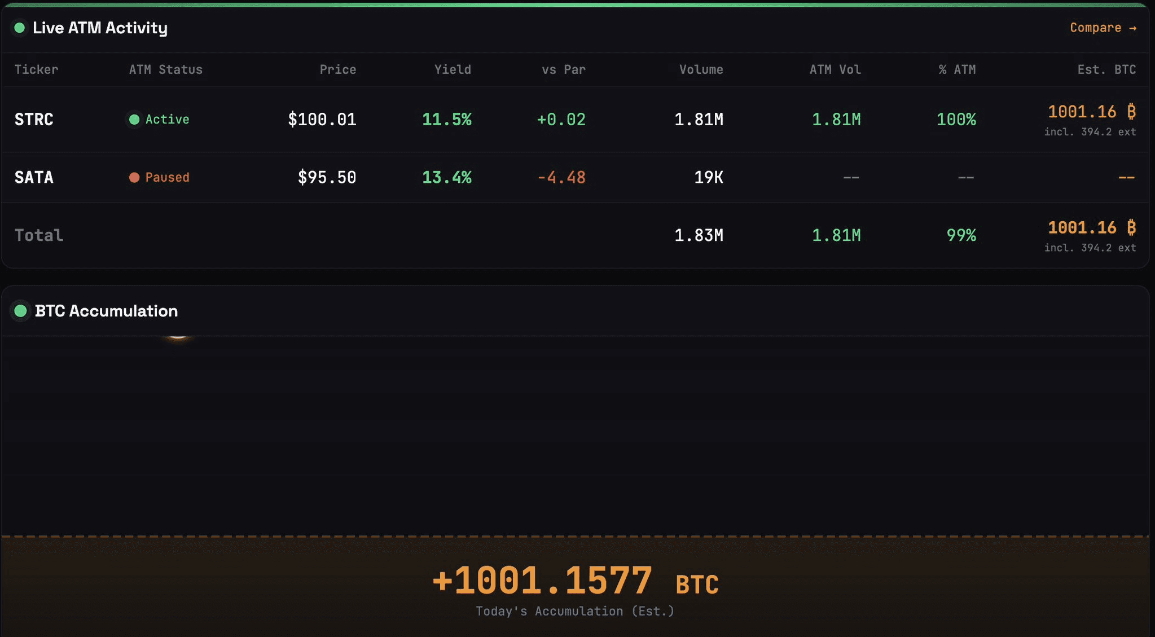Viewport: 1155px width, 637px height.
Task: Click the green dot beside Live ATM Activity
Action: pos(20,28)
